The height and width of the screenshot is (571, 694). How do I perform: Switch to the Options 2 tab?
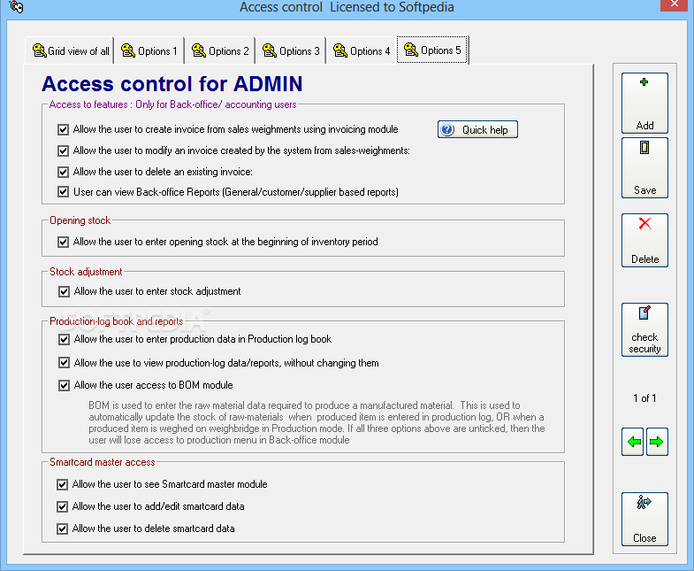tap(220, 51)
